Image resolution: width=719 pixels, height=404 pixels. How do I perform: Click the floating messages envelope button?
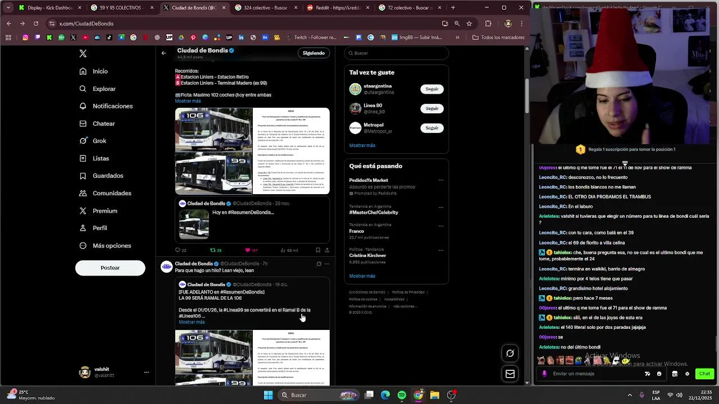click(510, 374)
